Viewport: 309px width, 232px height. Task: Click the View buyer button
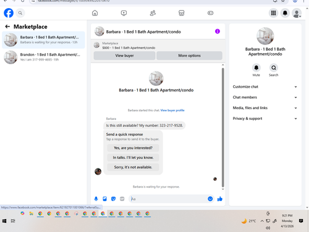(x=124, y=56)
